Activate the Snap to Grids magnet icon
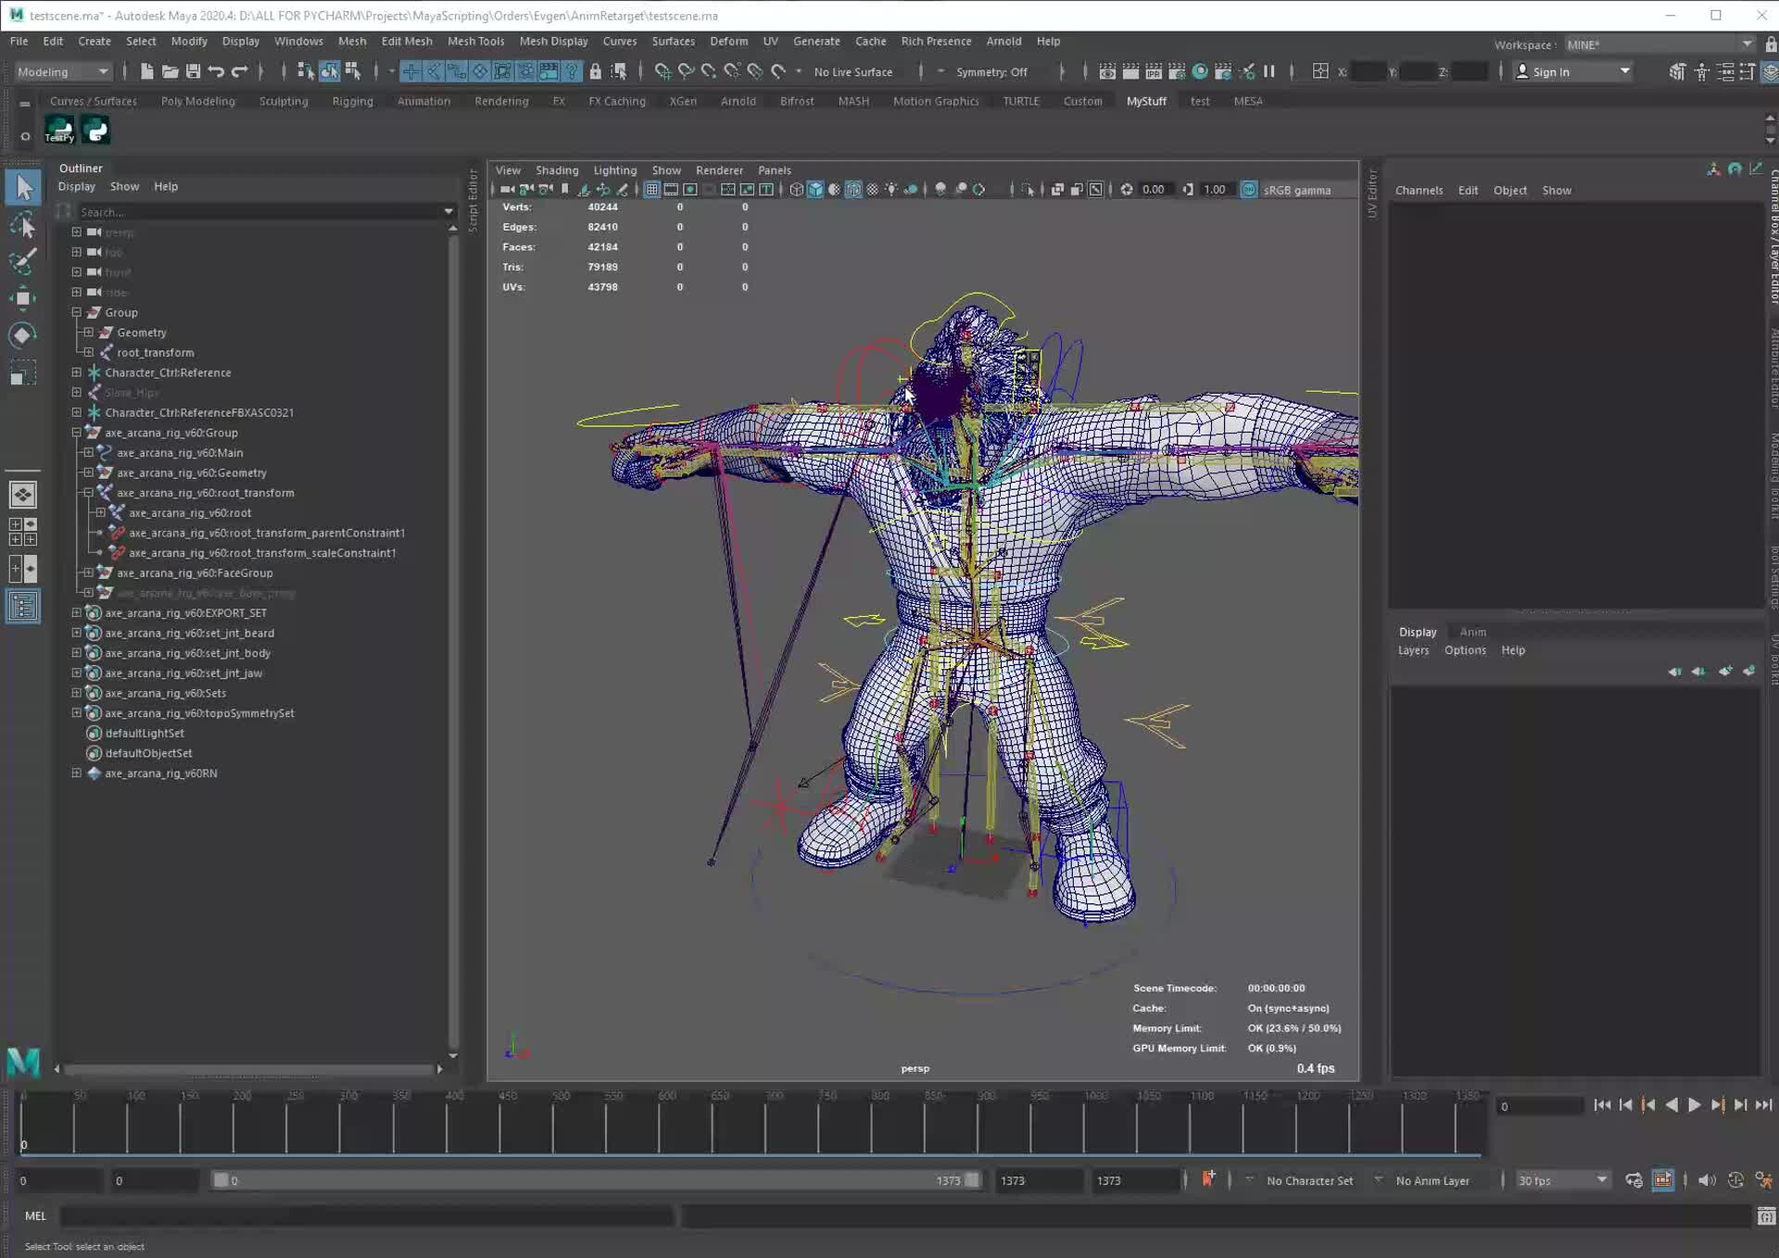 pyautogui.click(x=410, y=71)
